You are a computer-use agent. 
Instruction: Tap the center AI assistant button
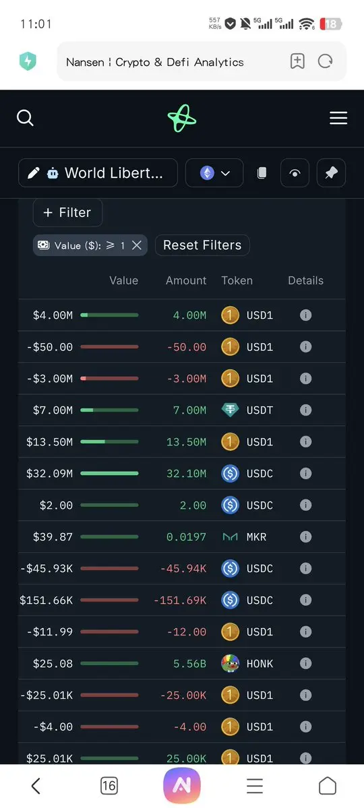tap(182, 785)
